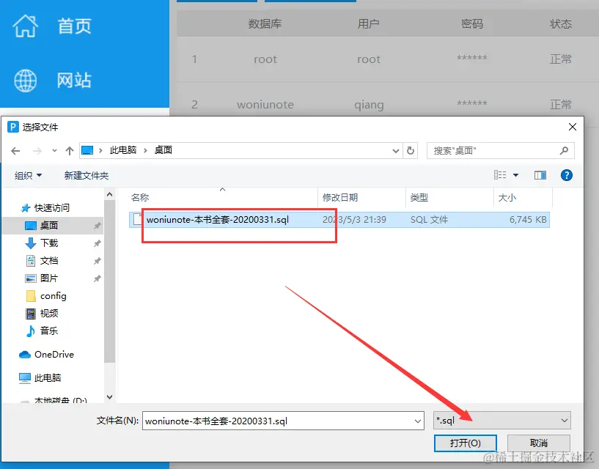This screenshot has width=599, height=469.
Task: Click 此电脑 in the address path
Action: click(x=123, y=150)
